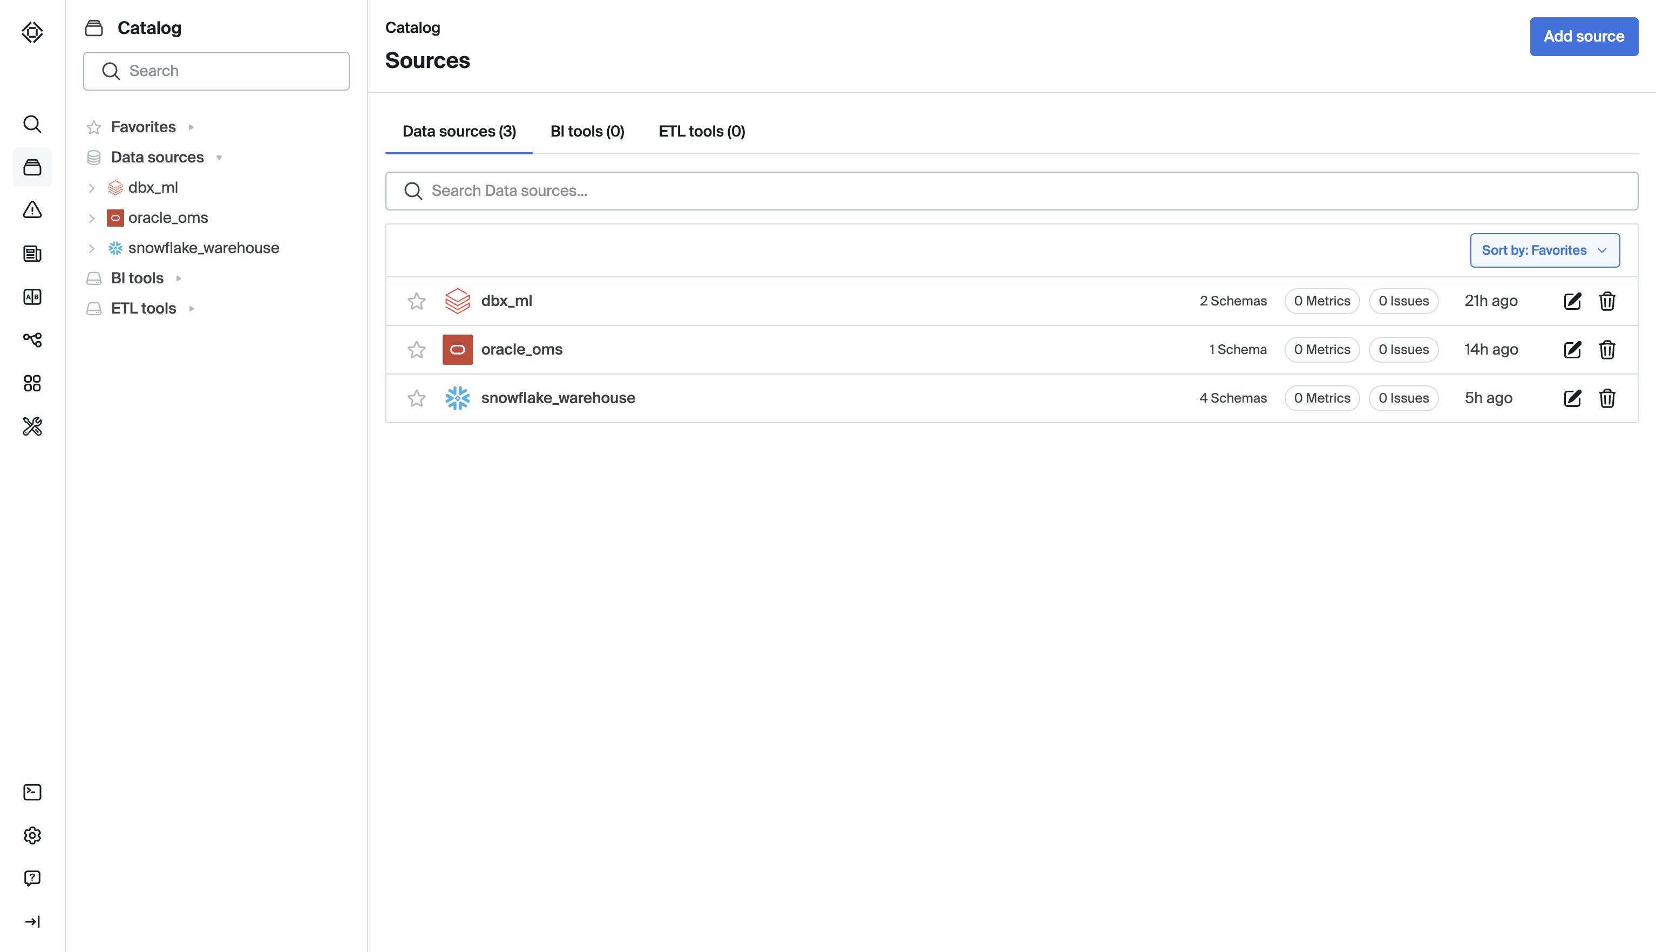This screenshot has height=952, width=1656.
Task: Click the search magnifier icon in sidebar
Action: click(32, 124)
